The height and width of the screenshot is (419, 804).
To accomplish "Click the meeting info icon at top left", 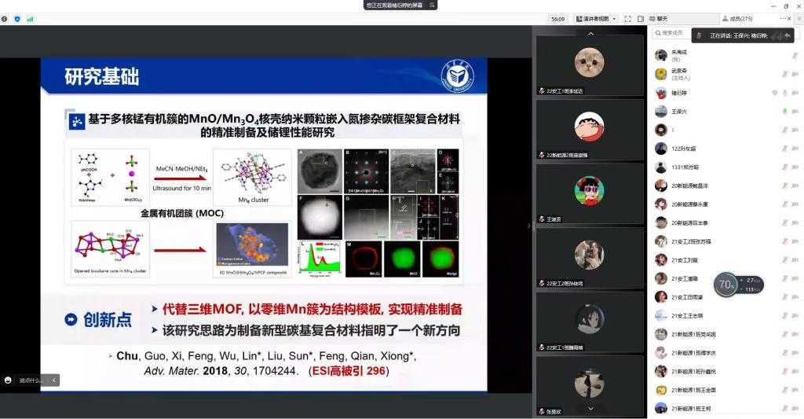I will [x=5, y=19].
